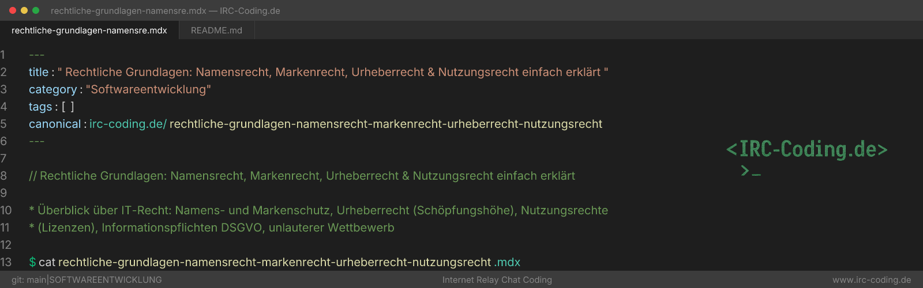The width and height of the screenshot is (923, 288).
Task: Switch to the README.md tab
Action: point(216,31)
